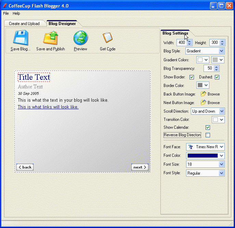Click the white Transition Color swatch
Image resolution: width=235 pixels, height=228 pixels.
tap(216, 120)
